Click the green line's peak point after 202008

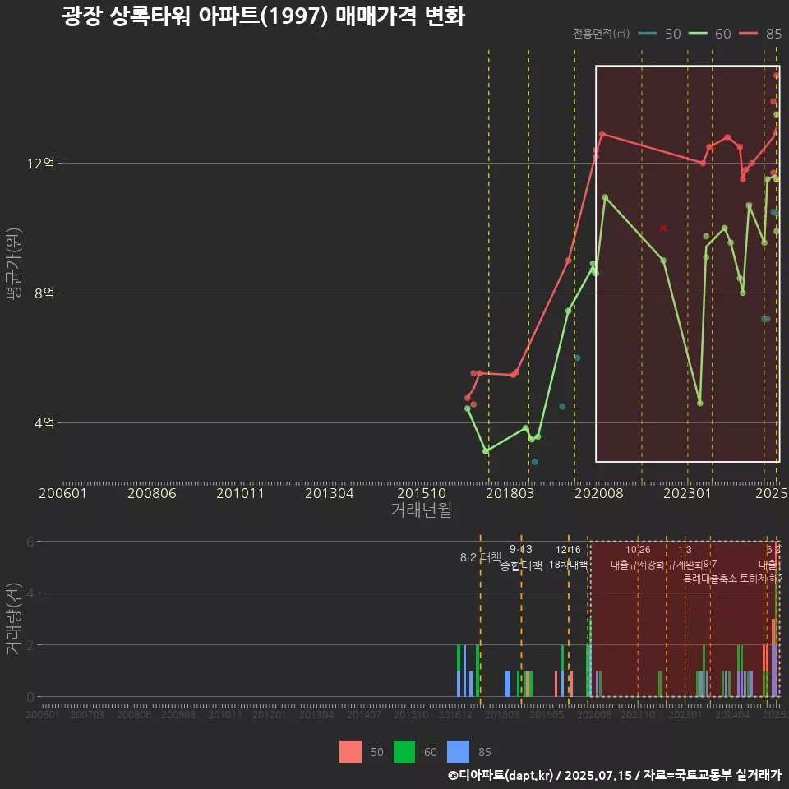(x=606, y=197)
